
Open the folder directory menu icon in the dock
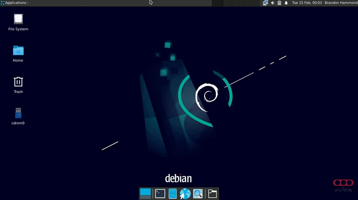(x=213, y=194)
